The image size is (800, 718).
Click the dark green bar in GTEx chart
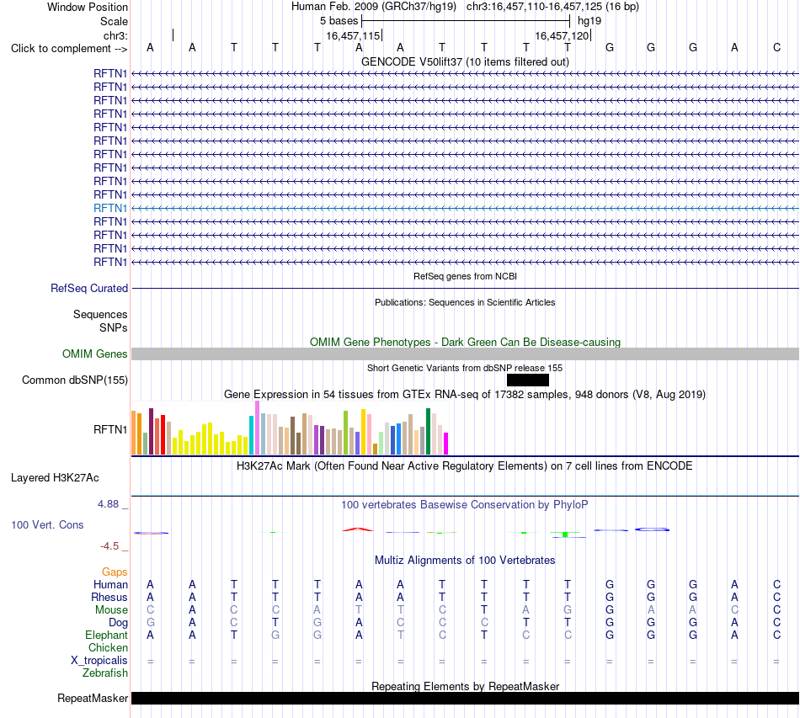428,432
